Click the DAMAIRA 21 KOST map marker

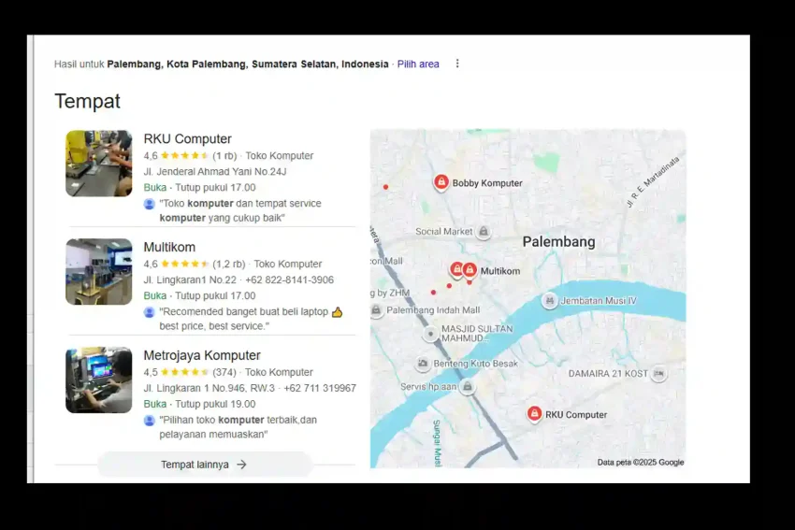[658, 374]
